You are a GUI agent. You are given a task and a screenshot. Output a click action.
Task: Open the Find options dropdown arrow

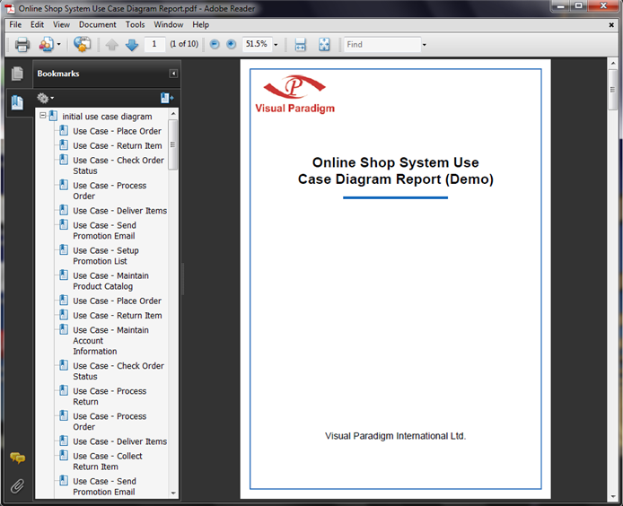point(425,45)
